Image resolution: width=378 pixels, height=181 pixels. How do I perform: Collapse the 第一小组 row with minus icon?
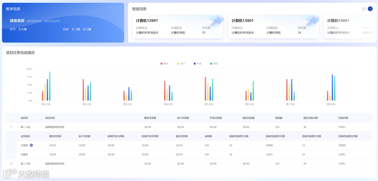11,127
